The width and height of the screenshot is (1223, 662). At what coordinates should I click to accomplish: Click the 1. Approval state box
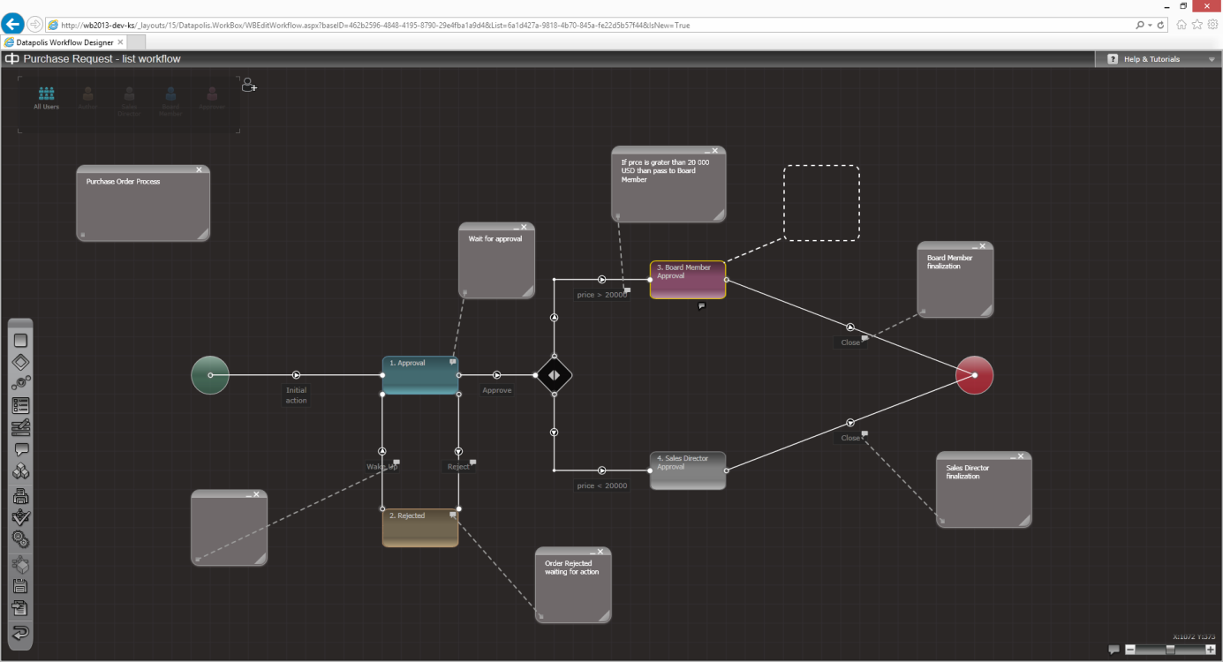[x=419, y=375]
